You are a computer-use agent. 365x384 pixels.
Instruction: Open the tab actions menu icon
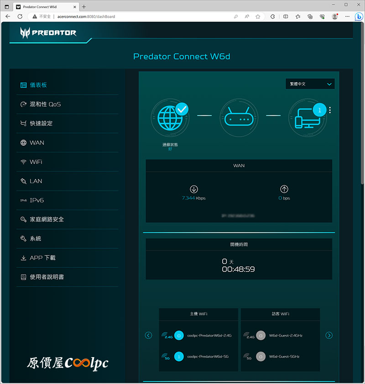click(x=7, y=7)
